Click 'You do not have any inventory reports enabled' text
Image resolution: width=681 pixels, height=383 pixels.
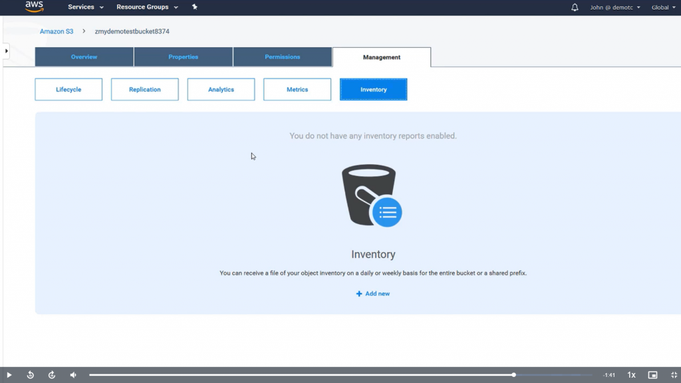373,136
